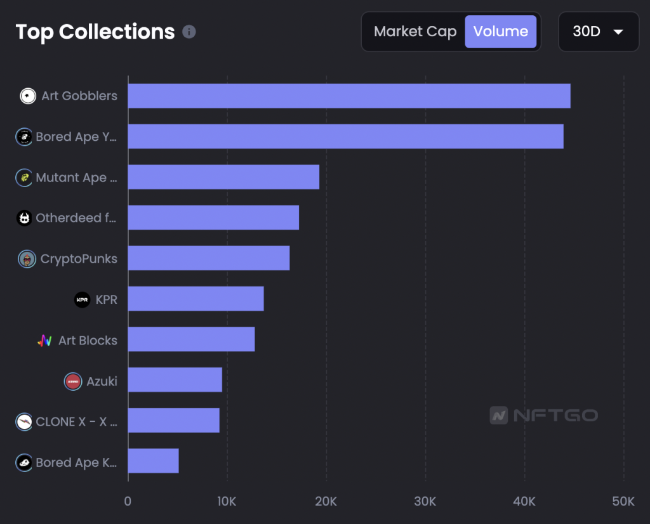Click the 20K axis label

pos(326,501)
